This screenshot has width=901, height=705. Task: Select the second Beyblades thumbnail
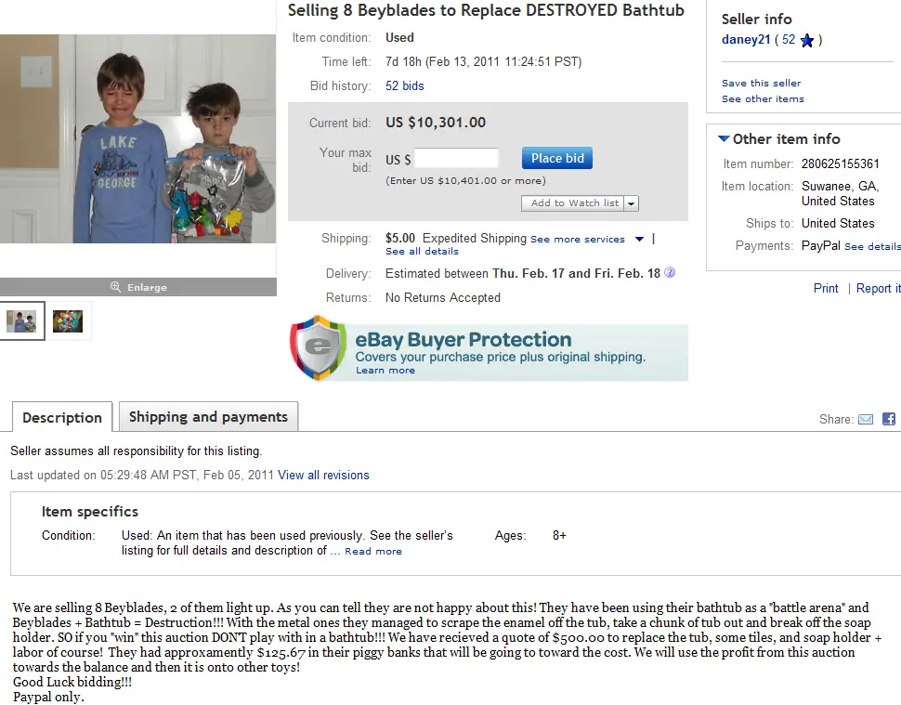click(68, 321)
